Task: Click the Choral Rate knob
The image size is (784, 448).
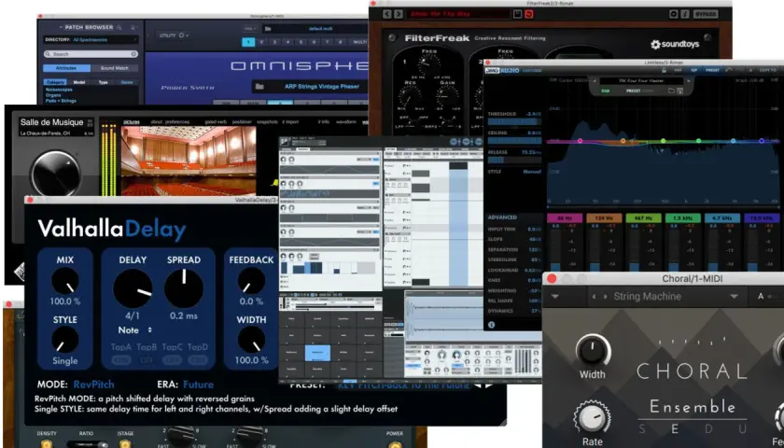Action: [x=593, y=416]
